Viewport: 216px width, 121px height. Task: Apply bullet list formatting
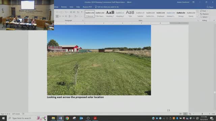(x=57, y=12)
